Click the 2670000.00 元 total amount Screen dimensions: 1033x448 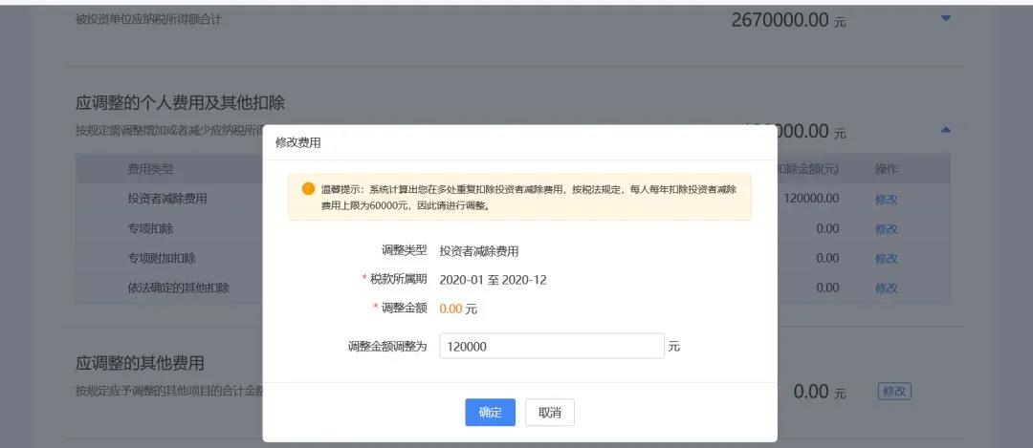tap(788, 20)
